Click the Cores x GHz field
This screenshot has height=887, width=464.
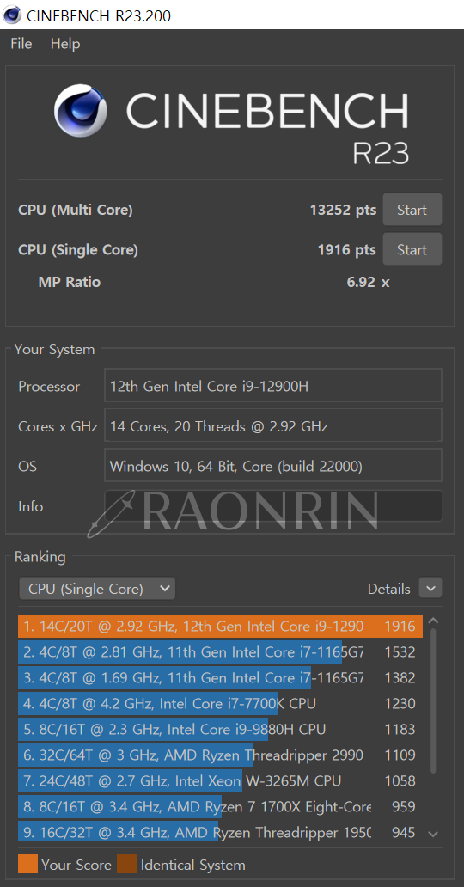(x=272, y=426)
